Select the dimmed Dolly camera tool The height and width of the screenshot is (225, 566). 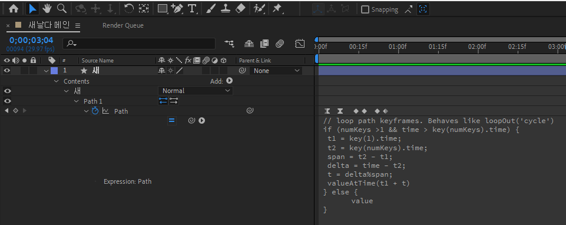110,9
